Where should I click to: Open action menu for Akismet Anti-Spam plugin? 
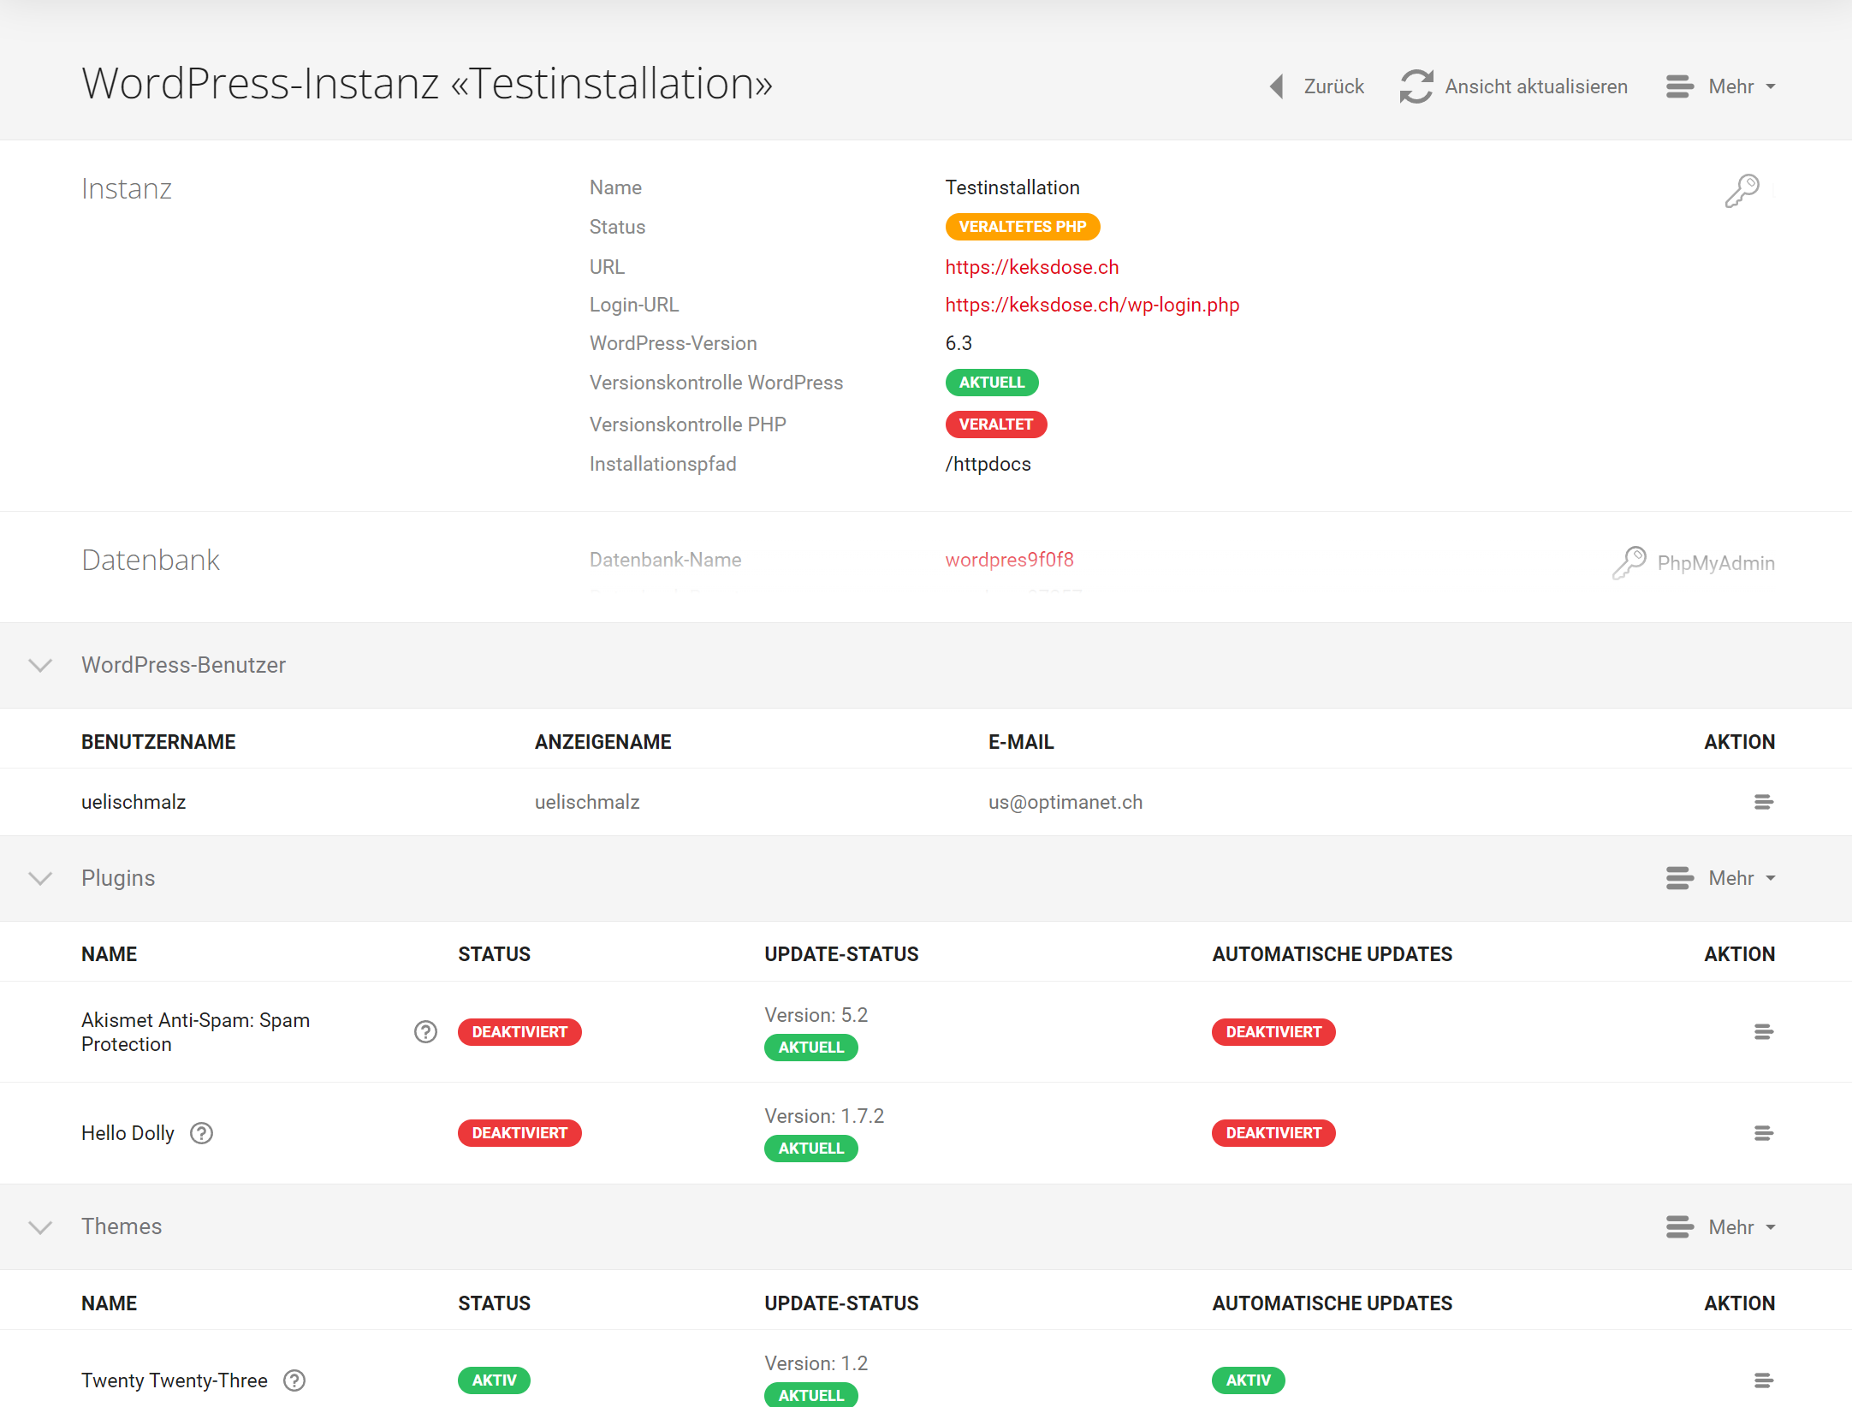click(1763, 1032)
